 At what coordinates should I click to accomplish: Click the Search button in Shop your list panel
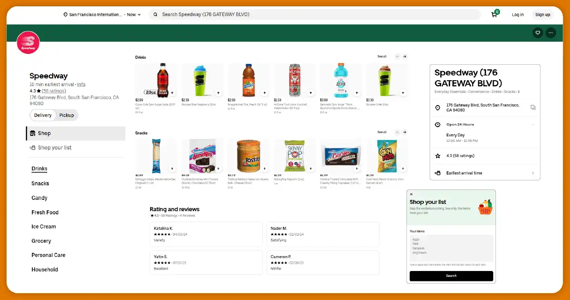pyautogui.click(x=451, y=276)
